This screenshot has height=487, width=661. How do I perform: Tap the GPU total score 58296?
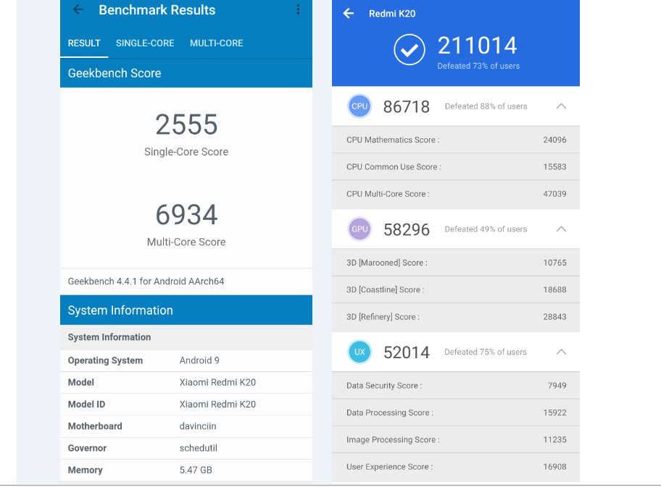click(x=407, y=230)
